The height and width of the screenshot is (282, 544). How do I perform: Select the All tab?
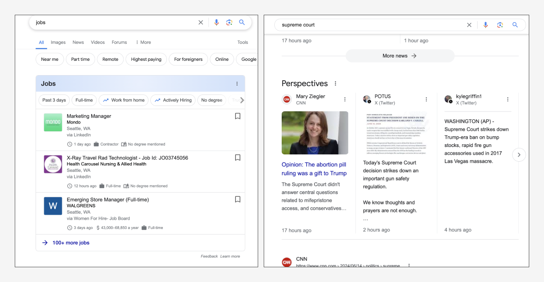(41, 42)
